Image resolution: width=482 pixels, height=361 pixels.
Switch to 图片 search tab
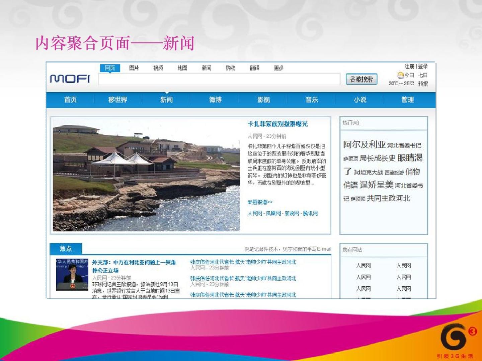(134, 68)
